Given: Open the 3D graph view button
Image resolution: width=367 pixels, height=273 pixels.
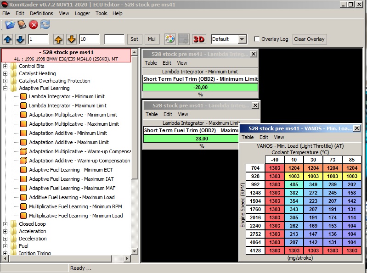Looking at the screenshot, I should 199,39.
